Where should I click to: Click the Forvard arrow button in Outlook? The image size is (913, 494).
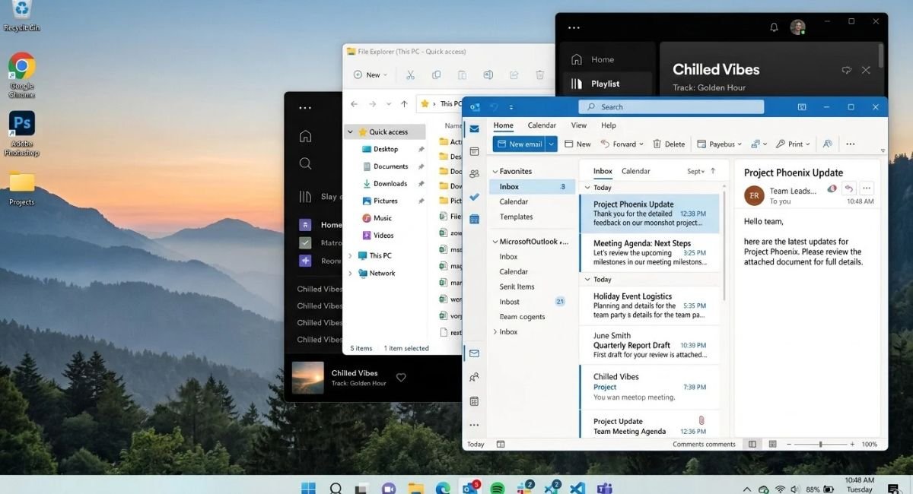[622, 144]
